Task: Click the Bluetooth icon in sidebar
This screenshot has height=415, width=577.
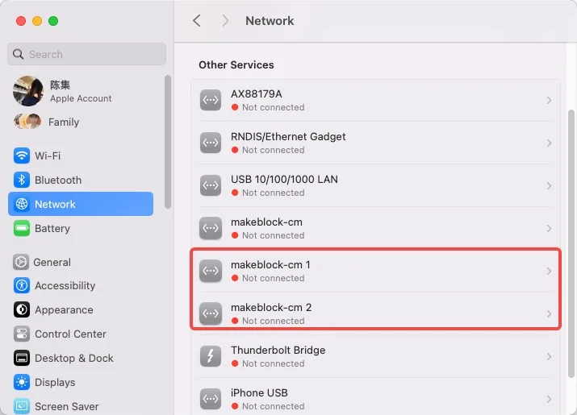Action: (x=22, y=180)
